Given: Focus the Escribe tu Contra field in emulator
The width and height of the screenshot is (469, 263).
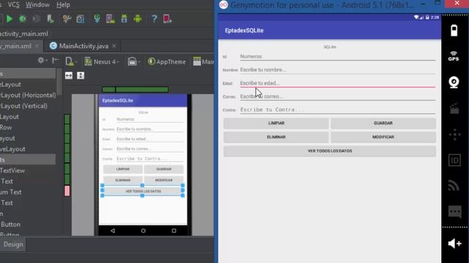Looking at the screenshot, I should point(337,110).
